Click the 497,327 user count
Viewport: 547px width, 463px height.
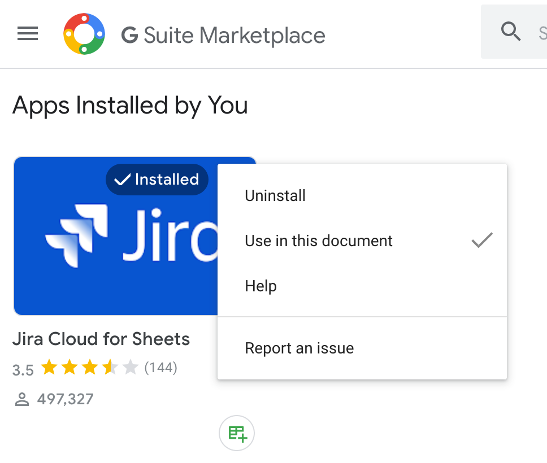click(66, 399)
